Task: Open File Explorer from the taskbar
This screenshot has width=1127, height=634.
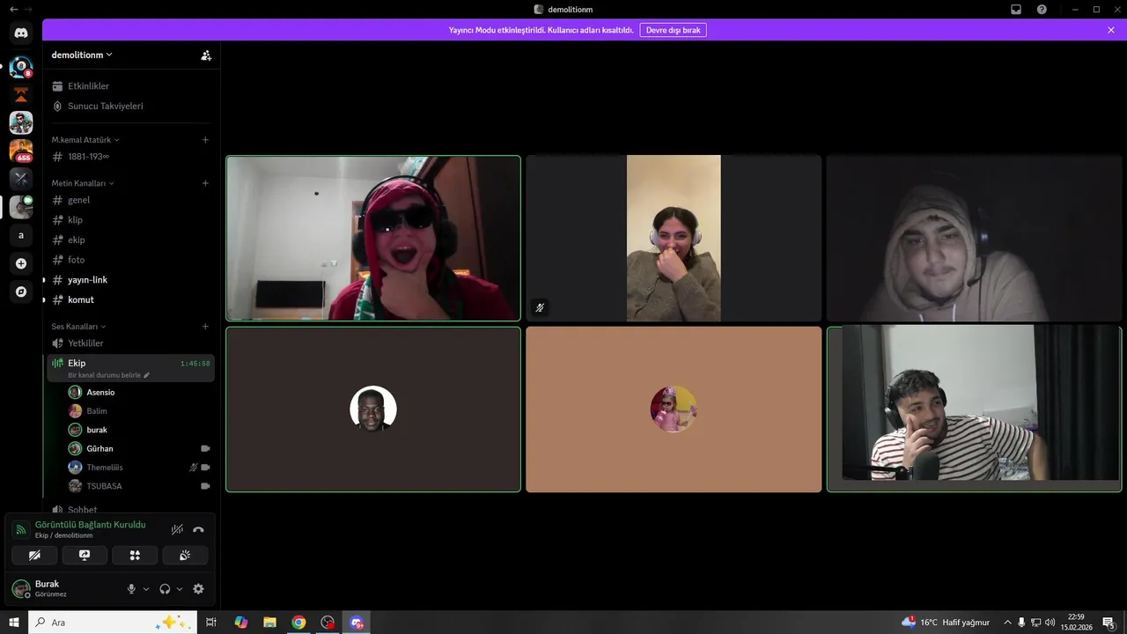Action: click(x=269, y=623)
